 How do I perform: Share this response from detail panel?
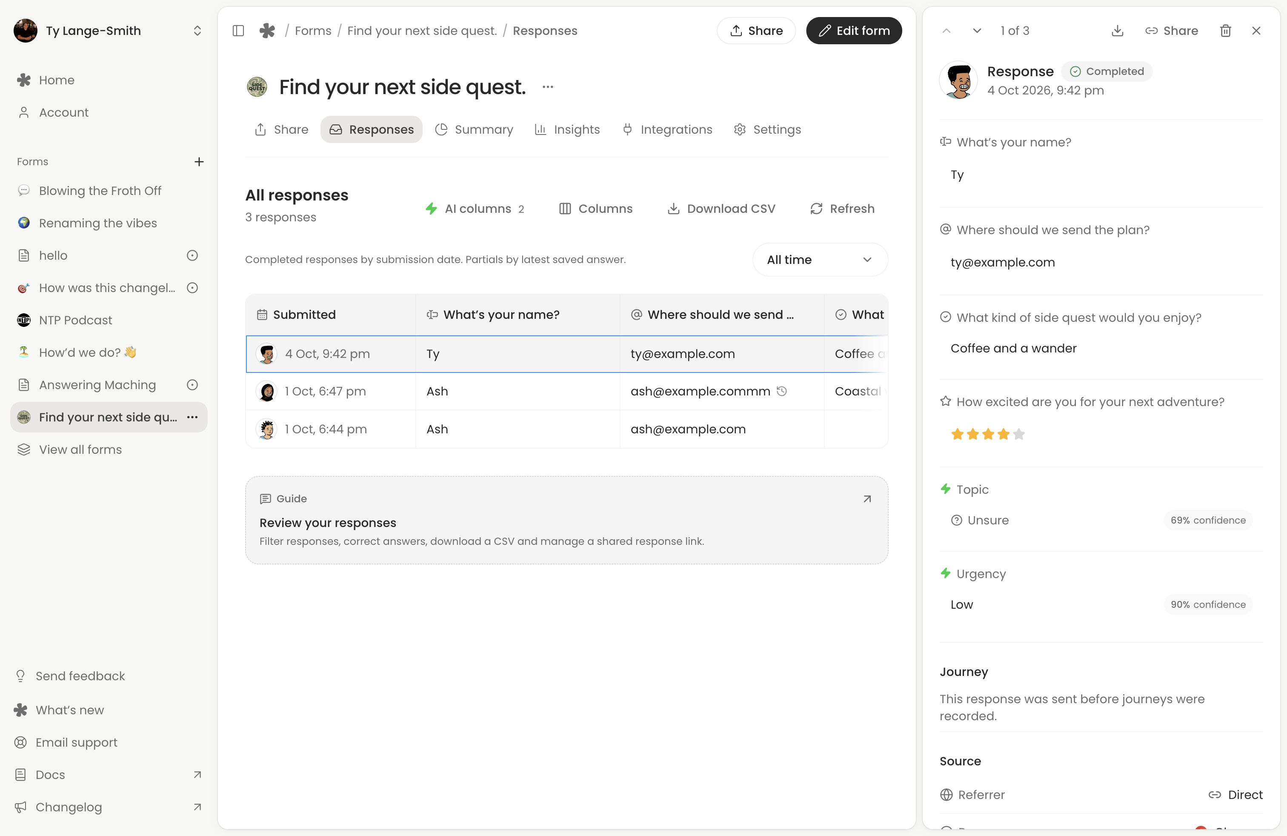coord(1171,31)
